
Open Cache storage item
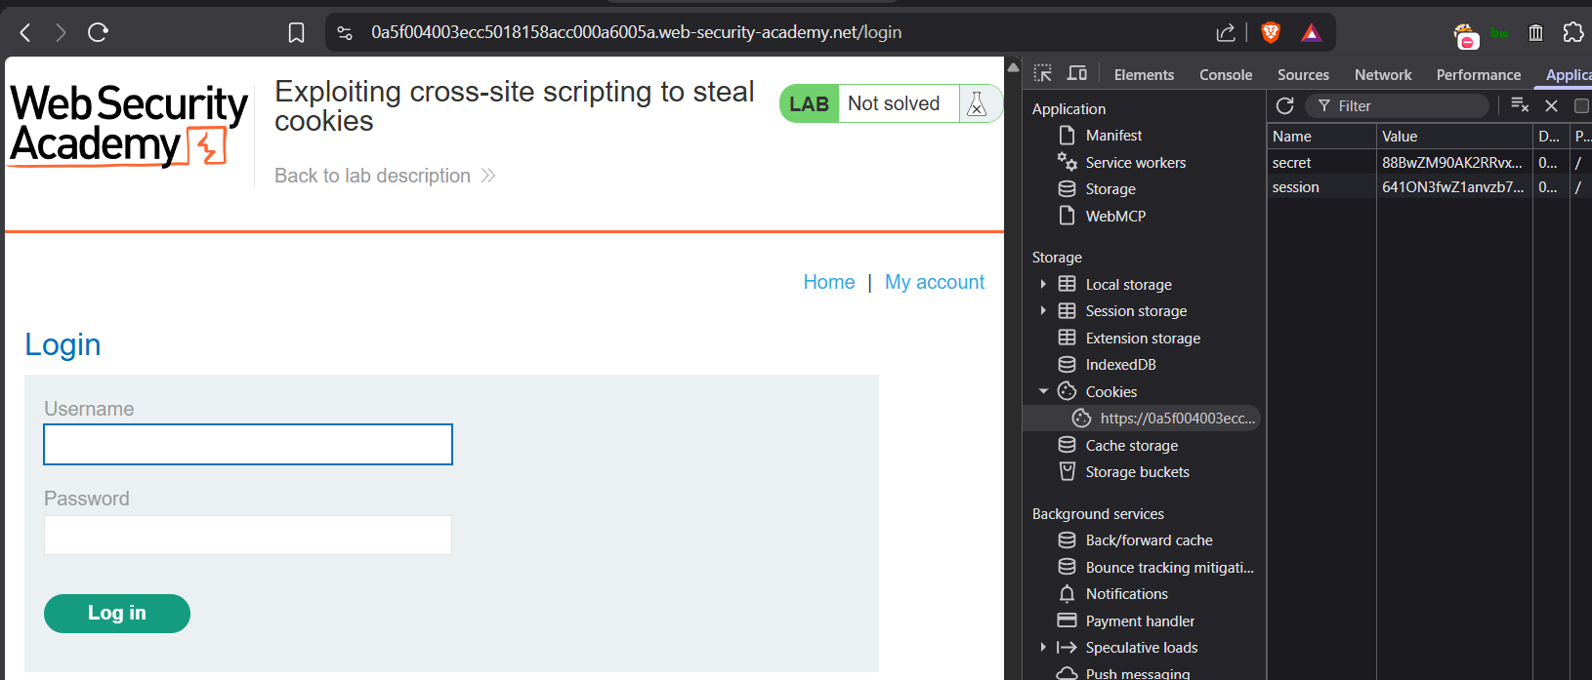[1131, 445]
